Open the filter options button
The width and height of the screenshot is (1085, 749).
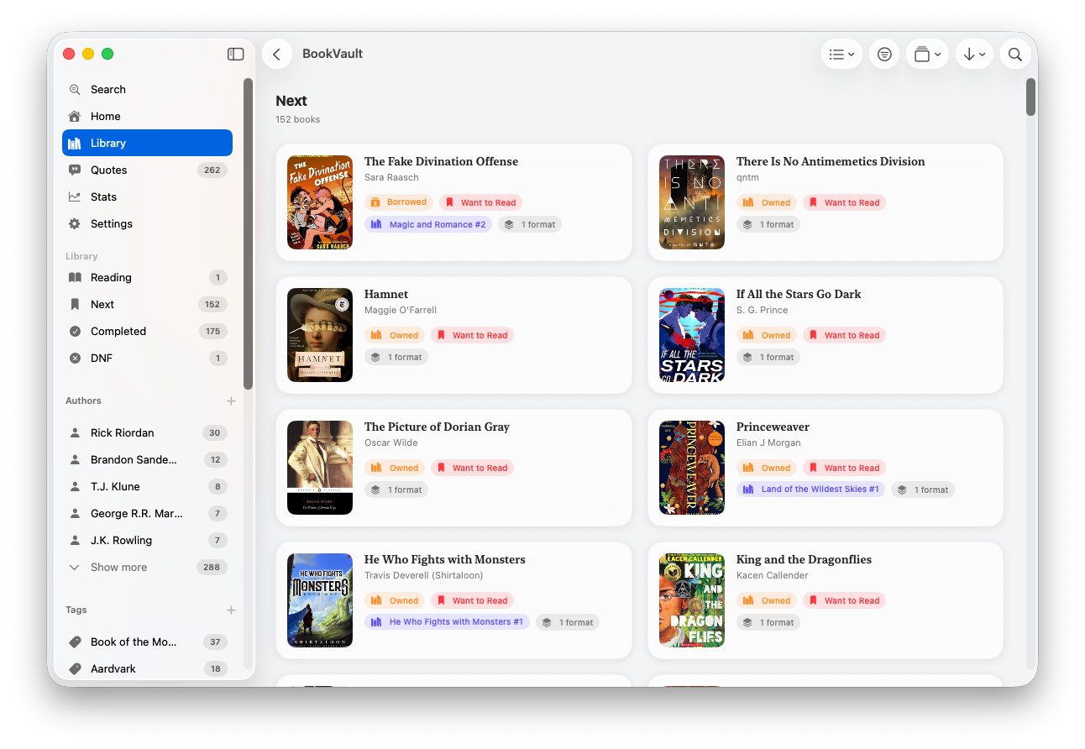click(x=884, y=54)
